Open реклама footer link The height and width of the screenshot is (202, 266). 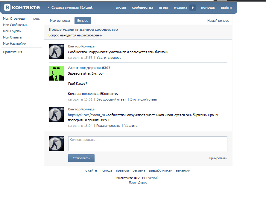point(139,171)
